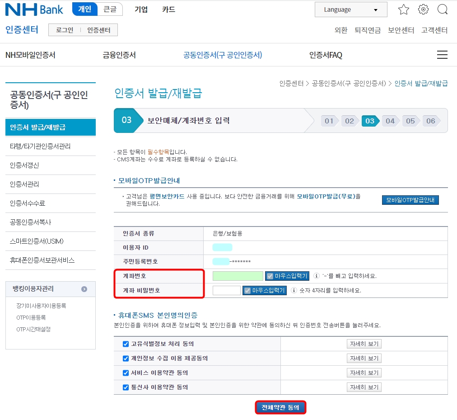Click the 계좌번호 input field

click(238, 276)
